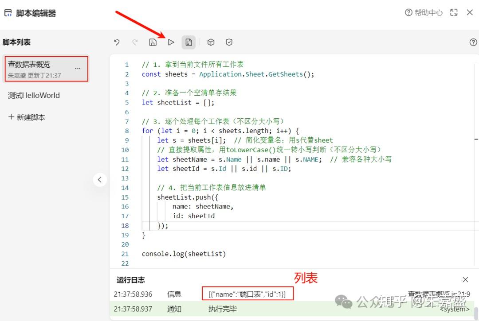Viewport: 479px width, 321px height.
Task: Click the 脚本列表 heading
Action: (x=16, y=42)
